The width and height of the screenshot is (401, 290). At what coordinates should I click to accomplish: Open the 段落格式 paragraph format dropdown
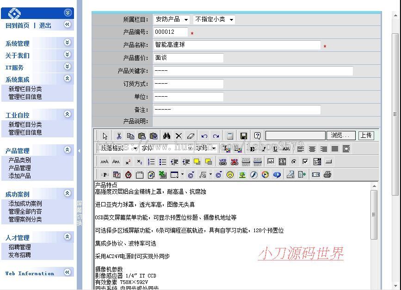coord(118,148)
